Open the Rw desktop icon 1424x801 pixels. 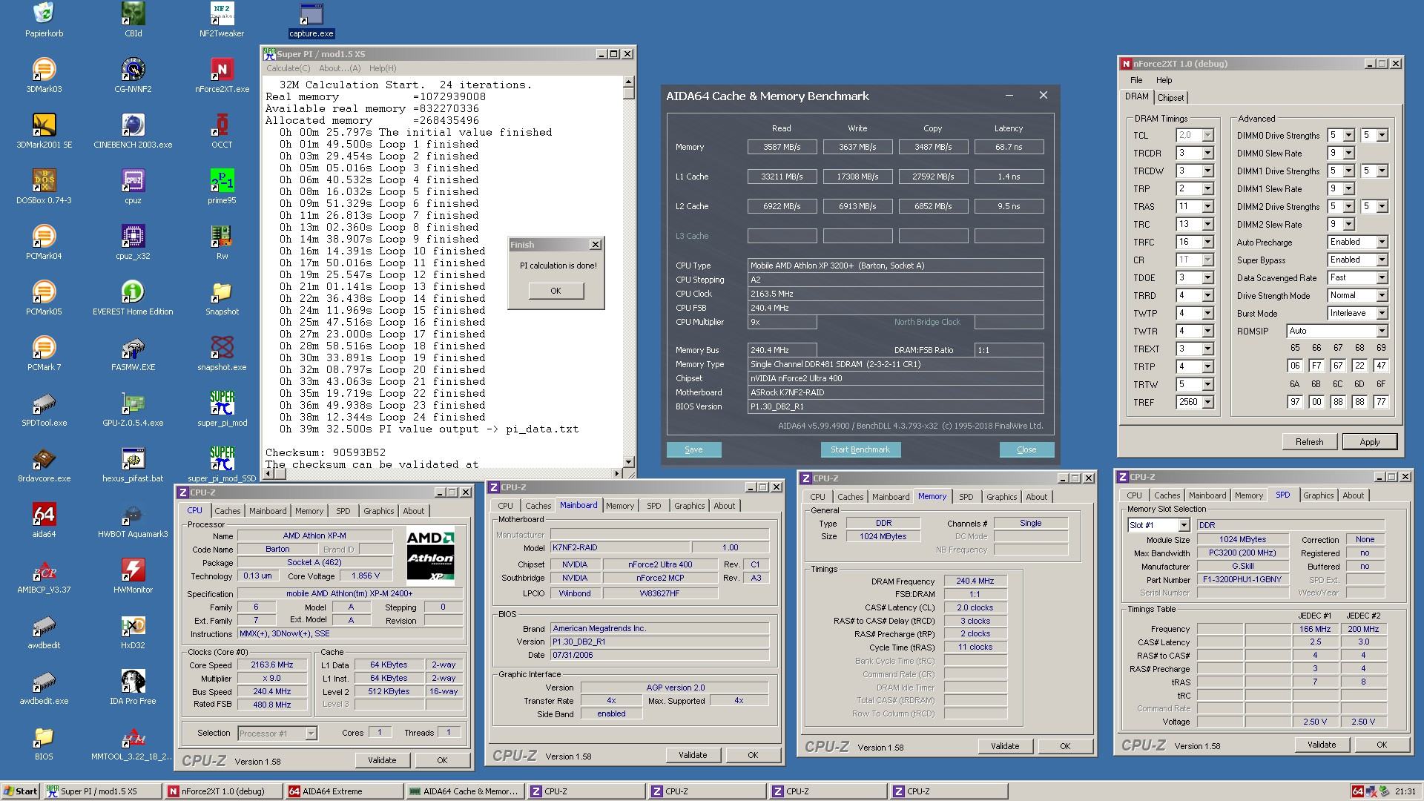coord(222,243)
